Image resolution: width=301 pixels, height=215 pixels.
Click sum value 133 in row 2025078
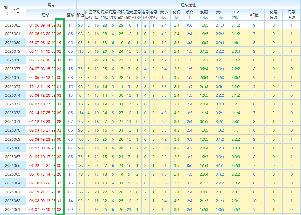[x=80, y=60]
